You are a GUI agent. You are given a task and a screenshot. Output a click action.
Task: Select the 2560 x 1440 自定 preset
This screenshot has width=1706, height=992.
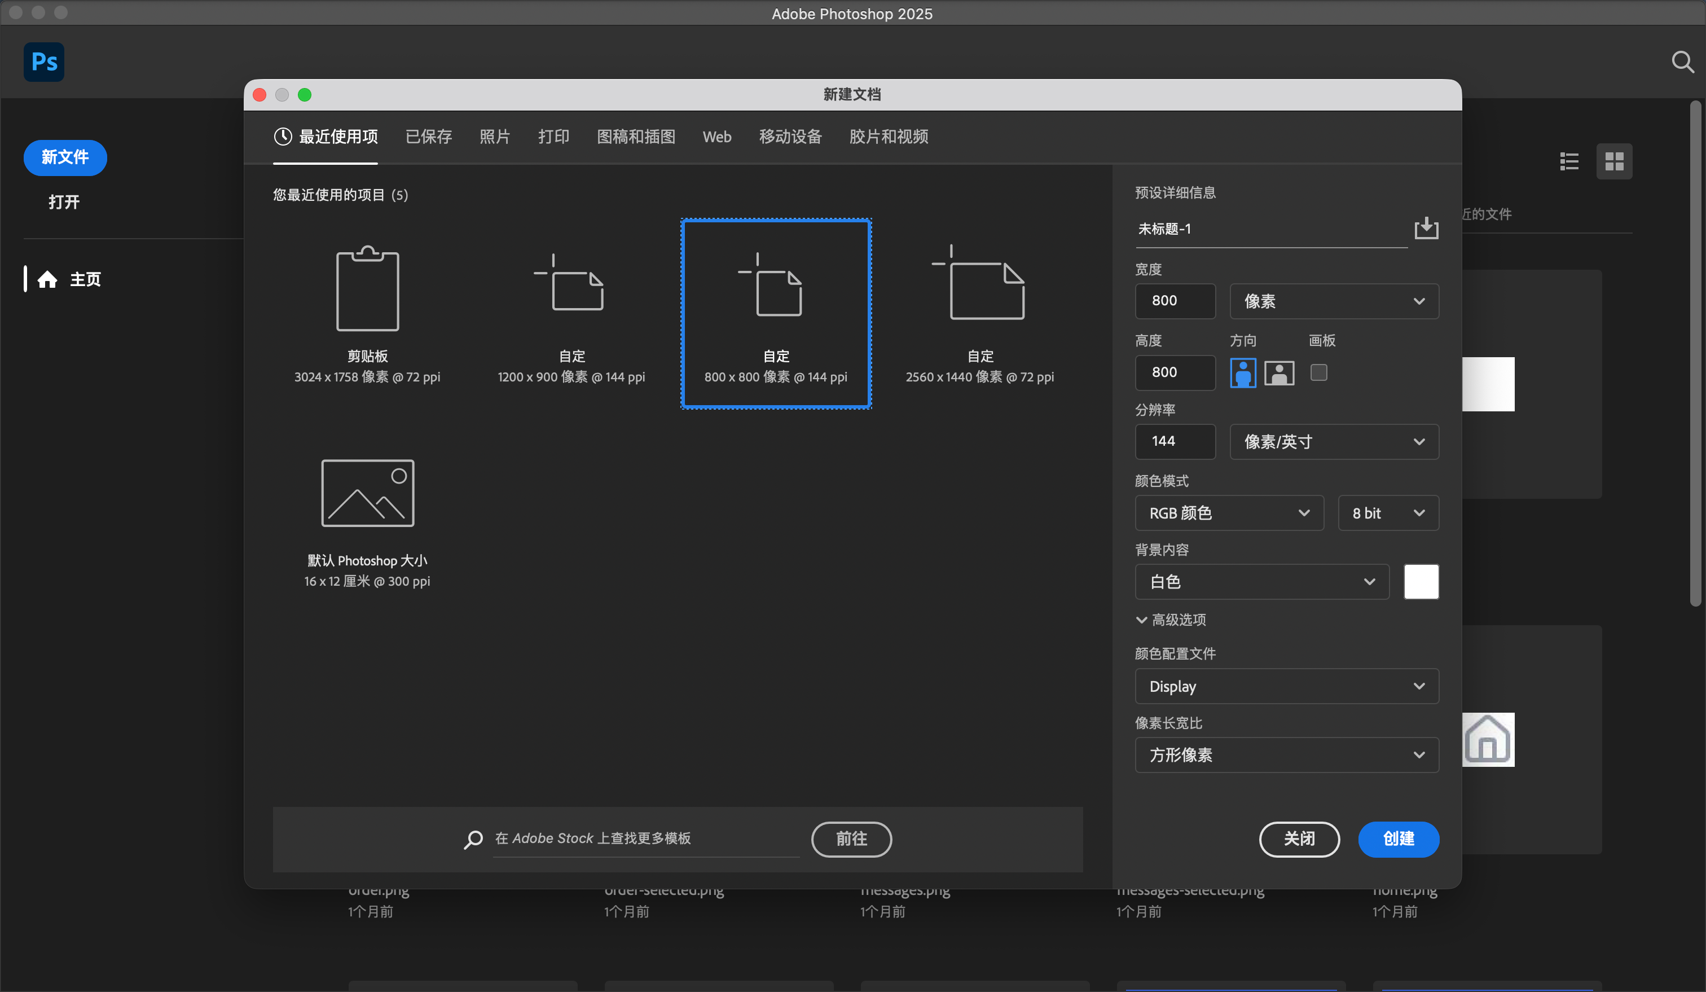pyautogui.click(x=979, y=314)
